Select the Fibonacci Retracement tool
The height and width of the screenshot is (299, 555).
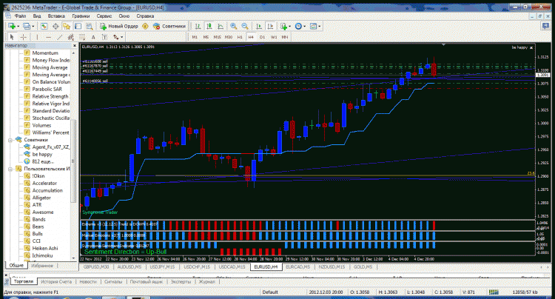point(82,37)
